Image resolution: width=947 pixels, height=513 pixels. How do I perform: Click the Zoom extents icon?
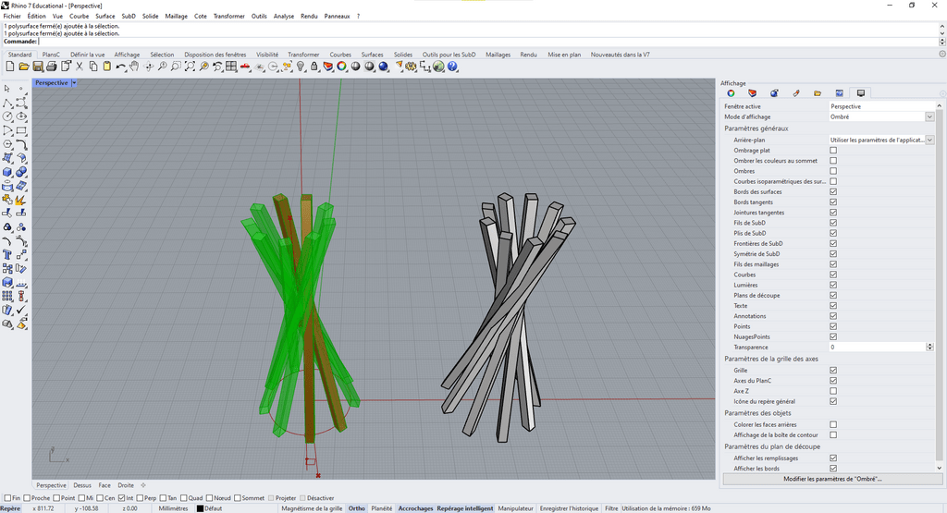pyautogui.click(x=190, y=67)
